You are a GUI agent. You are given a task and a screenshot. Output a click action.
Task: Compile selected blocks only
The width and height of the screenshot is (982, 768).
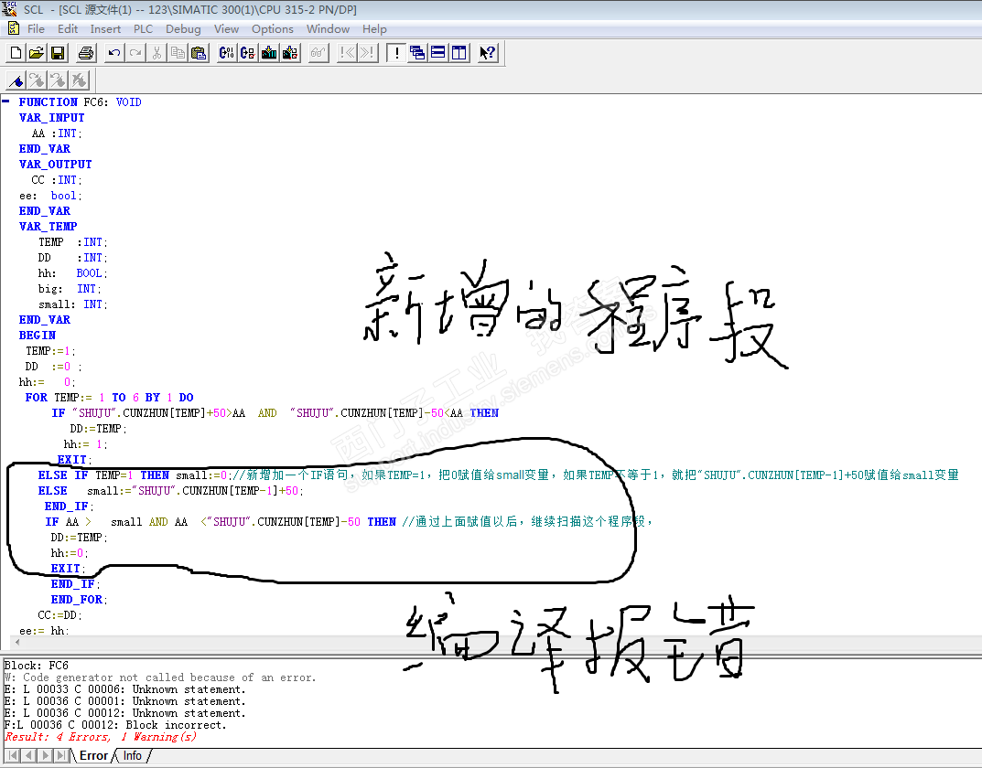pos(248,53)
